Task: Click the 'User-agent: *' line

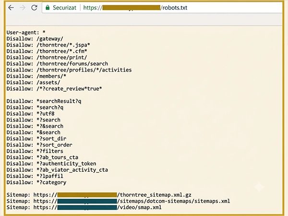Action: (x=26, y=33)
